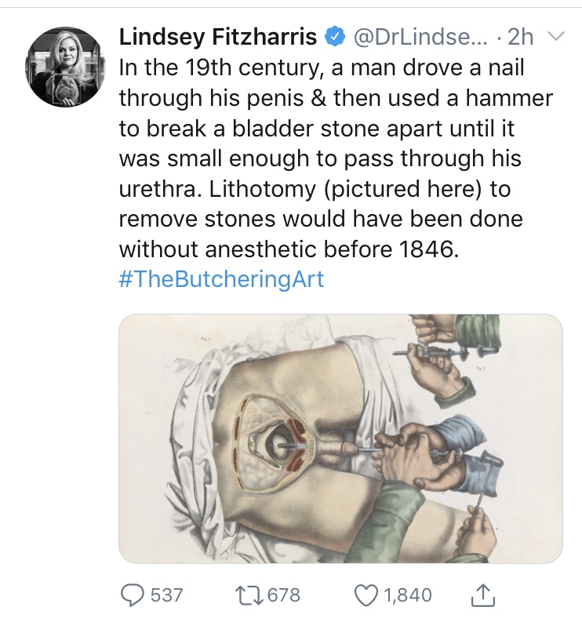Open Lindsey Fitzharris profile picture
This screenshot has height=625, width=582.
point(65,67)
